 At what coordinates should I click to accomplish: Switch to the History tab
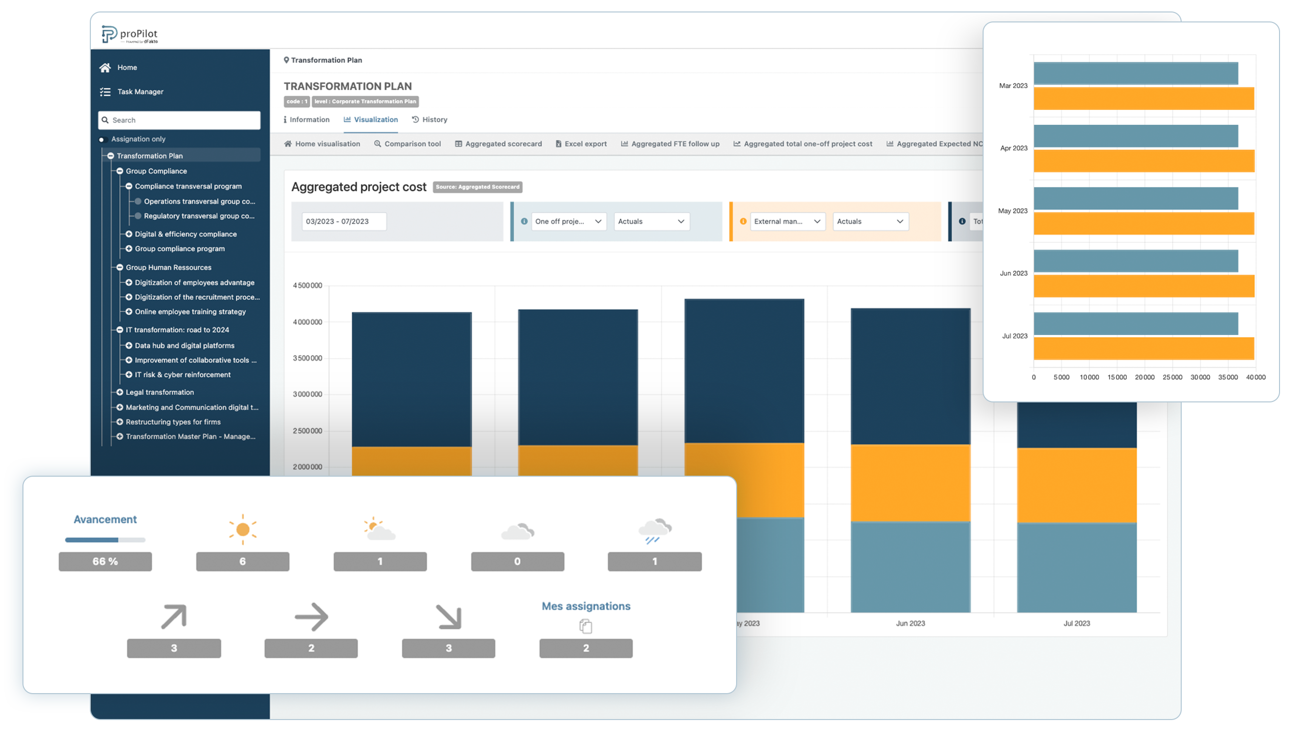[x=429, y=120]
